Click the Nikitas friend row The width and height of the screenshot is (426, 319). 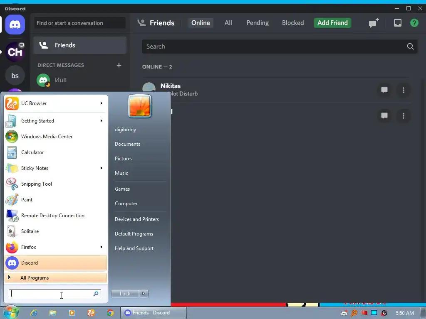(276, 90)
